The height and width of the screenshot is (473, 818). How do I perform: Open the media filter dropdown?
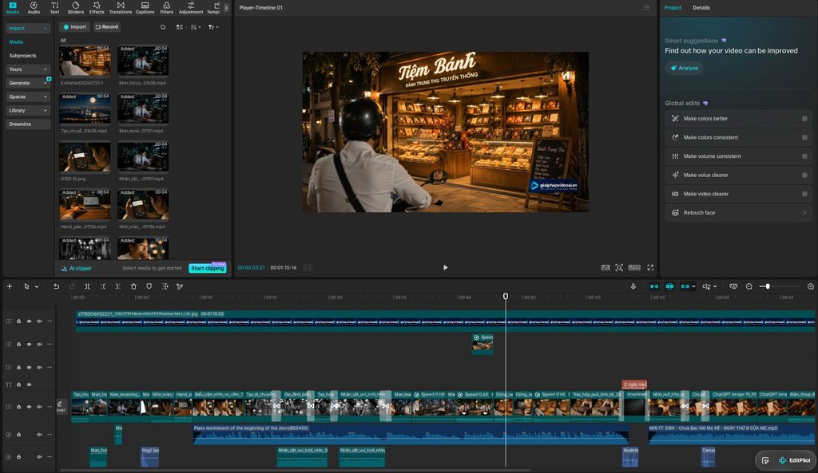pyautogui.click(x=212, y=27)
